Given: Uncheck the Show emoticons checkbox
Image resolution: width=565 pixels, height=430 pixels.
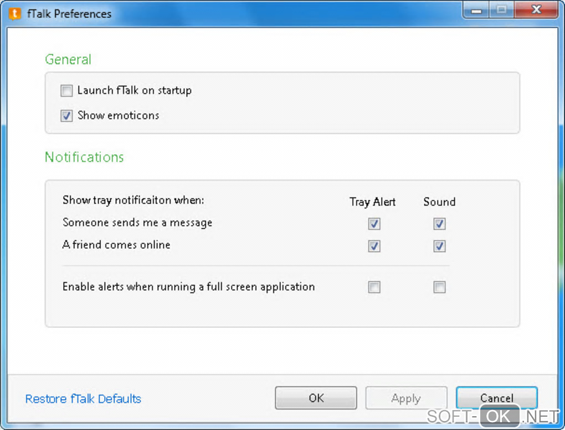Looking at the screenshot, I should pos(66,116).
